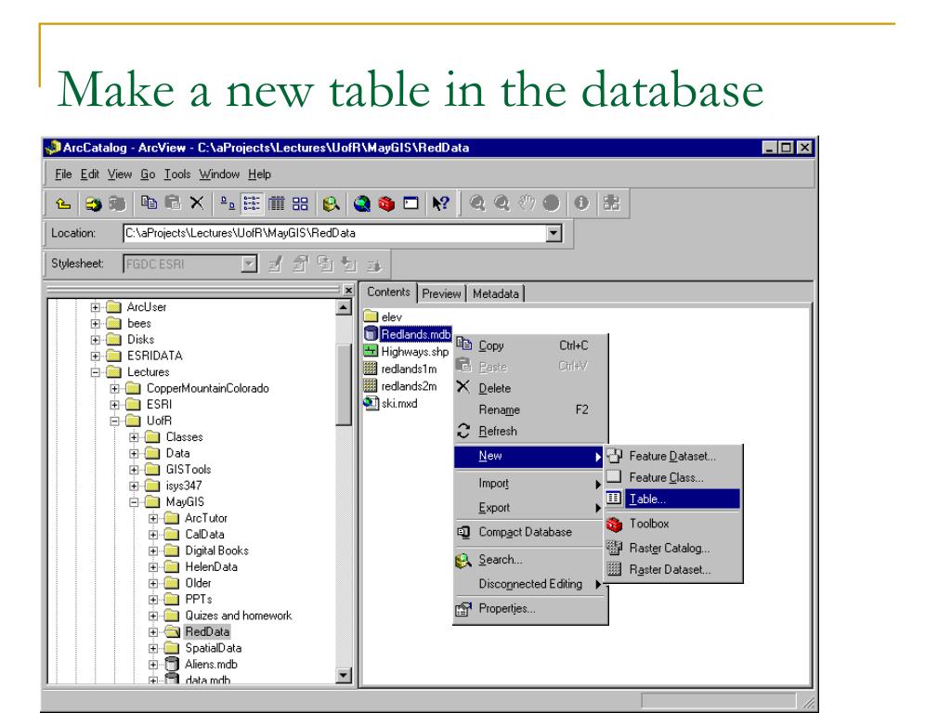This screenshot has width=951, height=713.
Task: Expand the ArcUser folder
Action: (96, 307)
